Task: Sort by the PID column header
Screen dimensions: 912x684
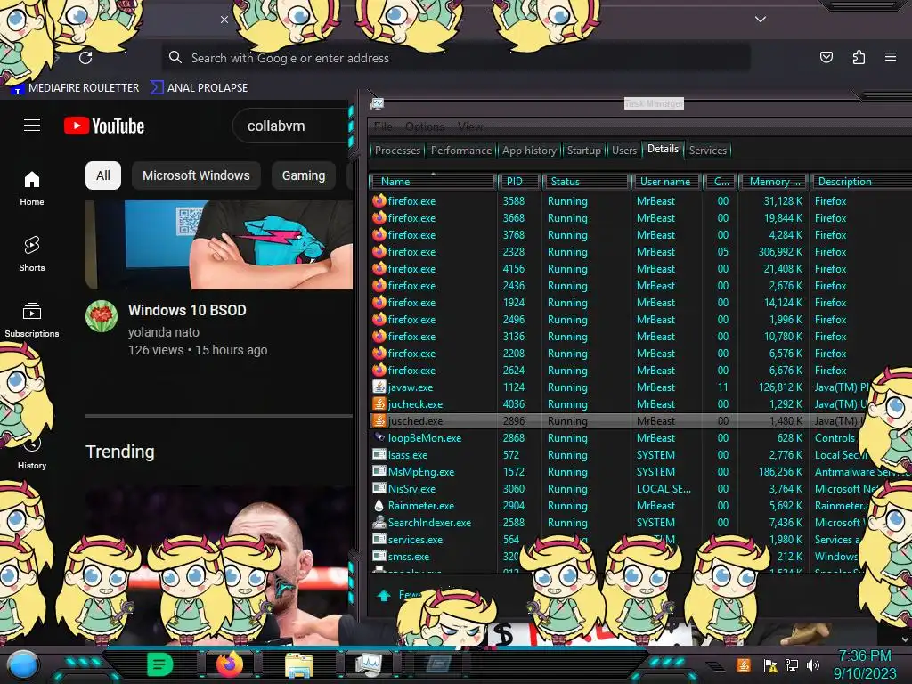Action: [x=519, y=182]
